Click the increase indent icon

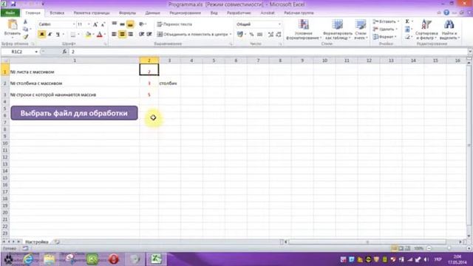(x=149, y=35)
